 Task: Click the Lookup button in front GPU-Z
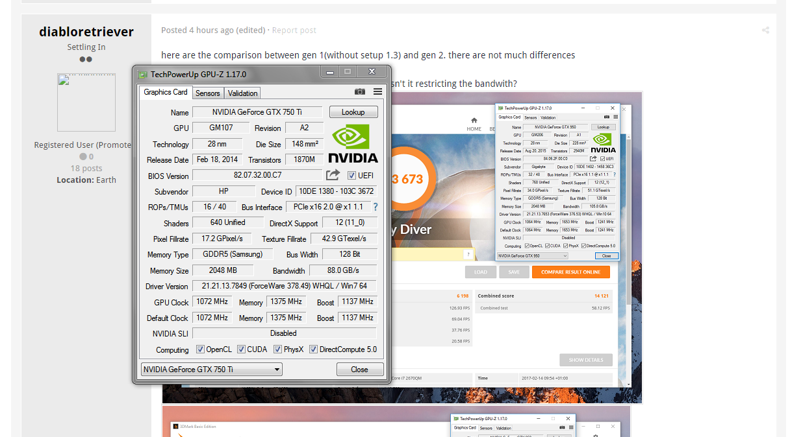(353, 112)
